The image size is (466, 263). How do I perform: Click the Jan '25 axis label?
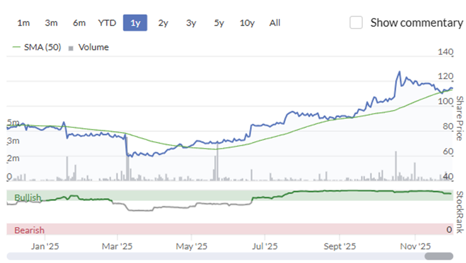pyautogui.click(x=45, y=246)
